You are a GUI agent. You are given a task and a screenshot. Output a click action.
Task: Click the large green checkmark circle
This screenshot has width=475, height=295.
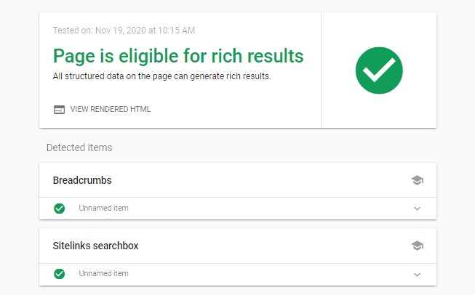coord(379,70)
